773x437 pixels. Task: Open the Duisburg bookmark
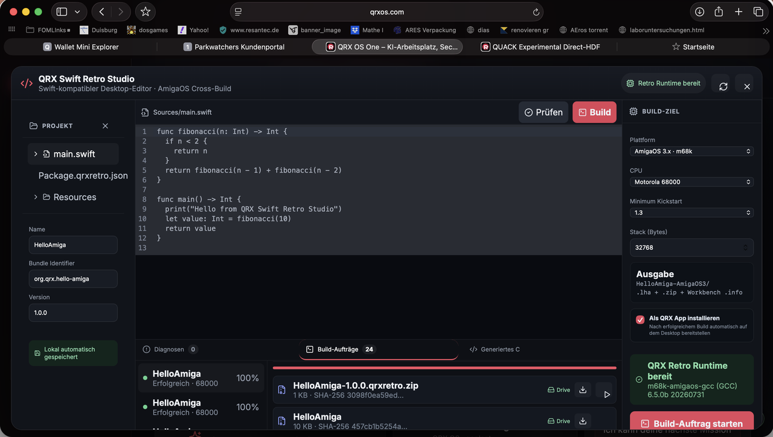pos(98,30)
